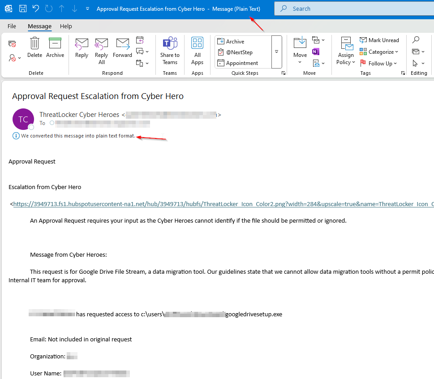Open the Actions dropdown in Move group
The height and width of the screenshot is (379, 434).
(x=318, y=64)
